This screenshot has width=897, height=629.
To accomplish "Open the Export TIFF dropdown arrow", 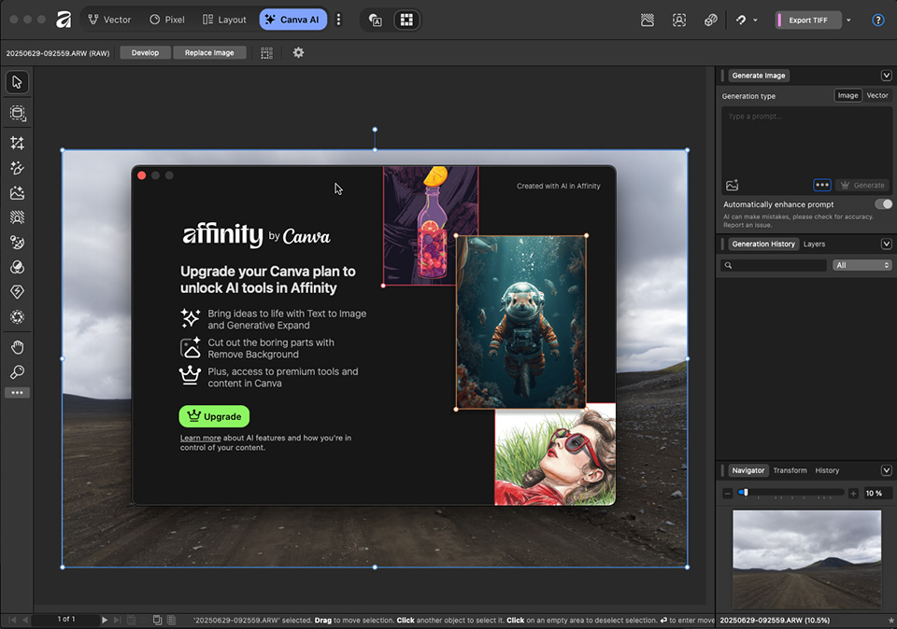I will 848,19.
